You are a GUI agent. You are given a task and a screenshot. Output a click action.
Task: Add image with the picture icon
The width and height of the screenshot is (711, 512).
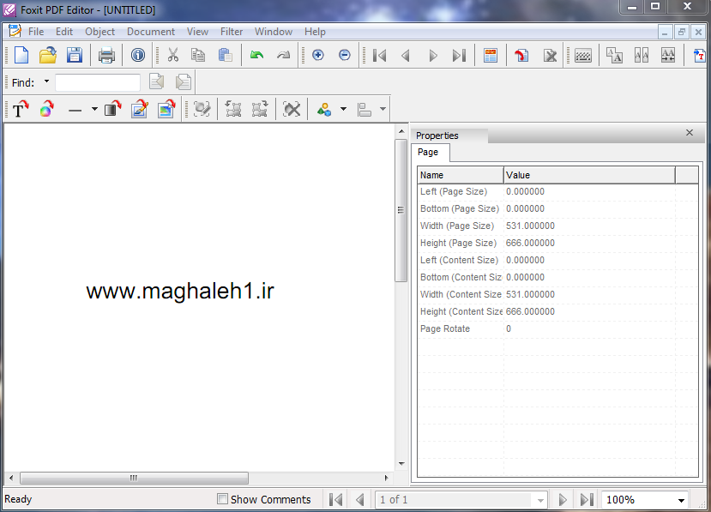coord(166,109)
